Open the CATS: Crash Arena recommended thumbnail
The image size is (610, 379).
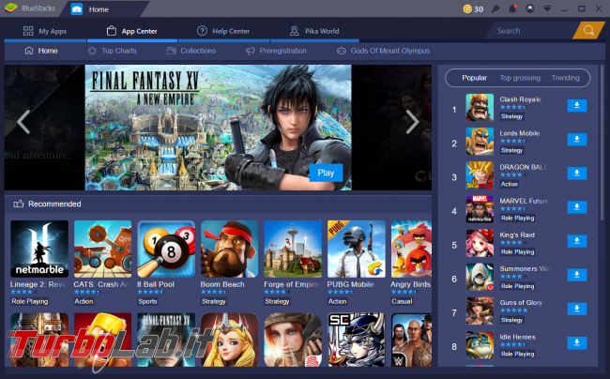click(102, 249)
